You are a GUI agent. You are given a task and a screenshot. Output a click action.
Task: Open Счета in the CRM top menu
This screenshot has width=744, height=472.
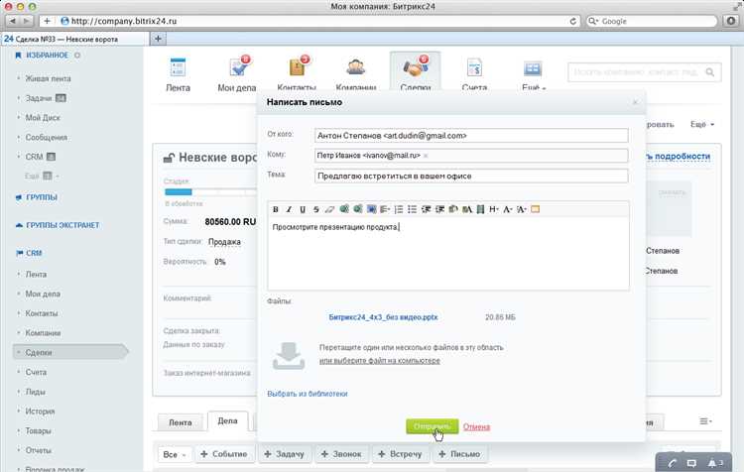tap(474, 74)
